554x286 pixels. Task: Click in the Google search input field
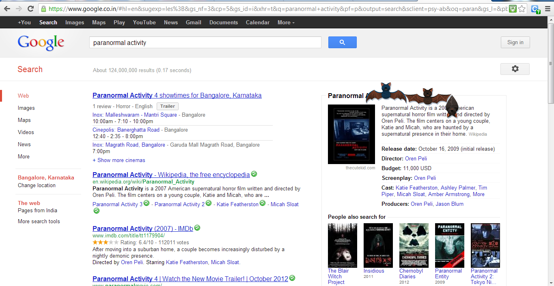pos(205,43)
